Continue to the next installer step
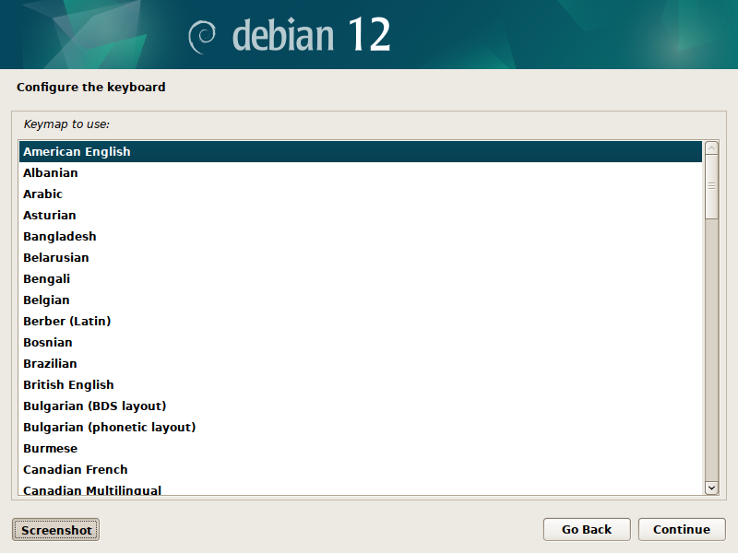Image resolution: width=738 pixels, height=553 pixels. tap(682, 529)
